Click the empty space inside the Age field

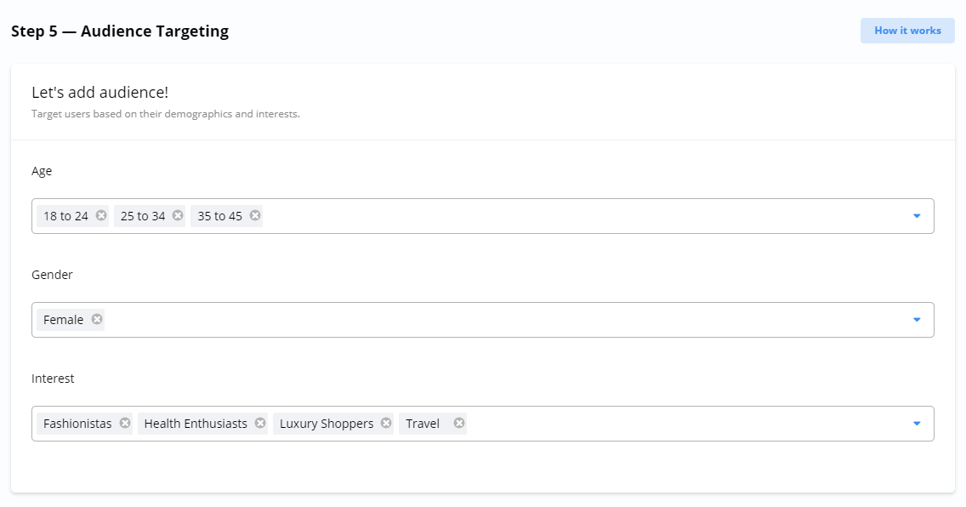[578, 216]
